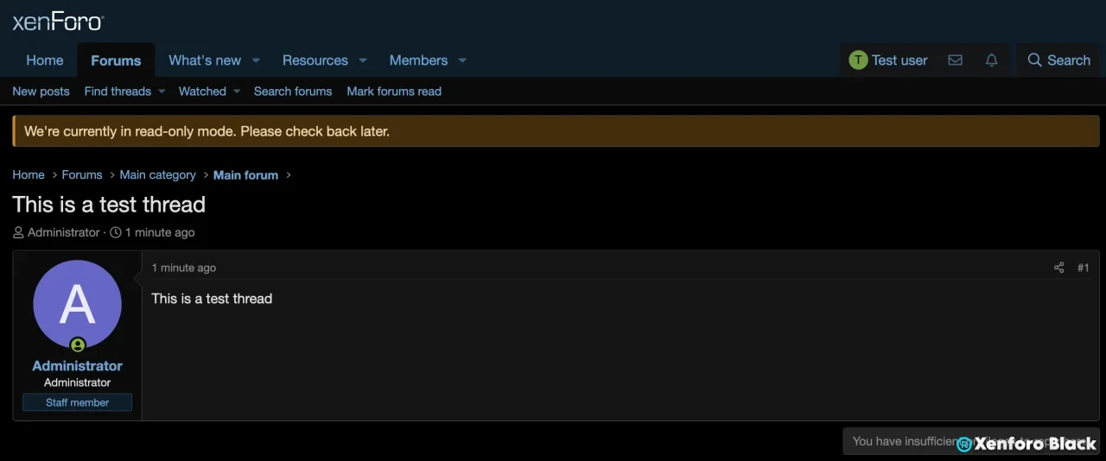Click the Search forums link
The width and height of the screenshot is (1106, 461).
click(293, 92)
